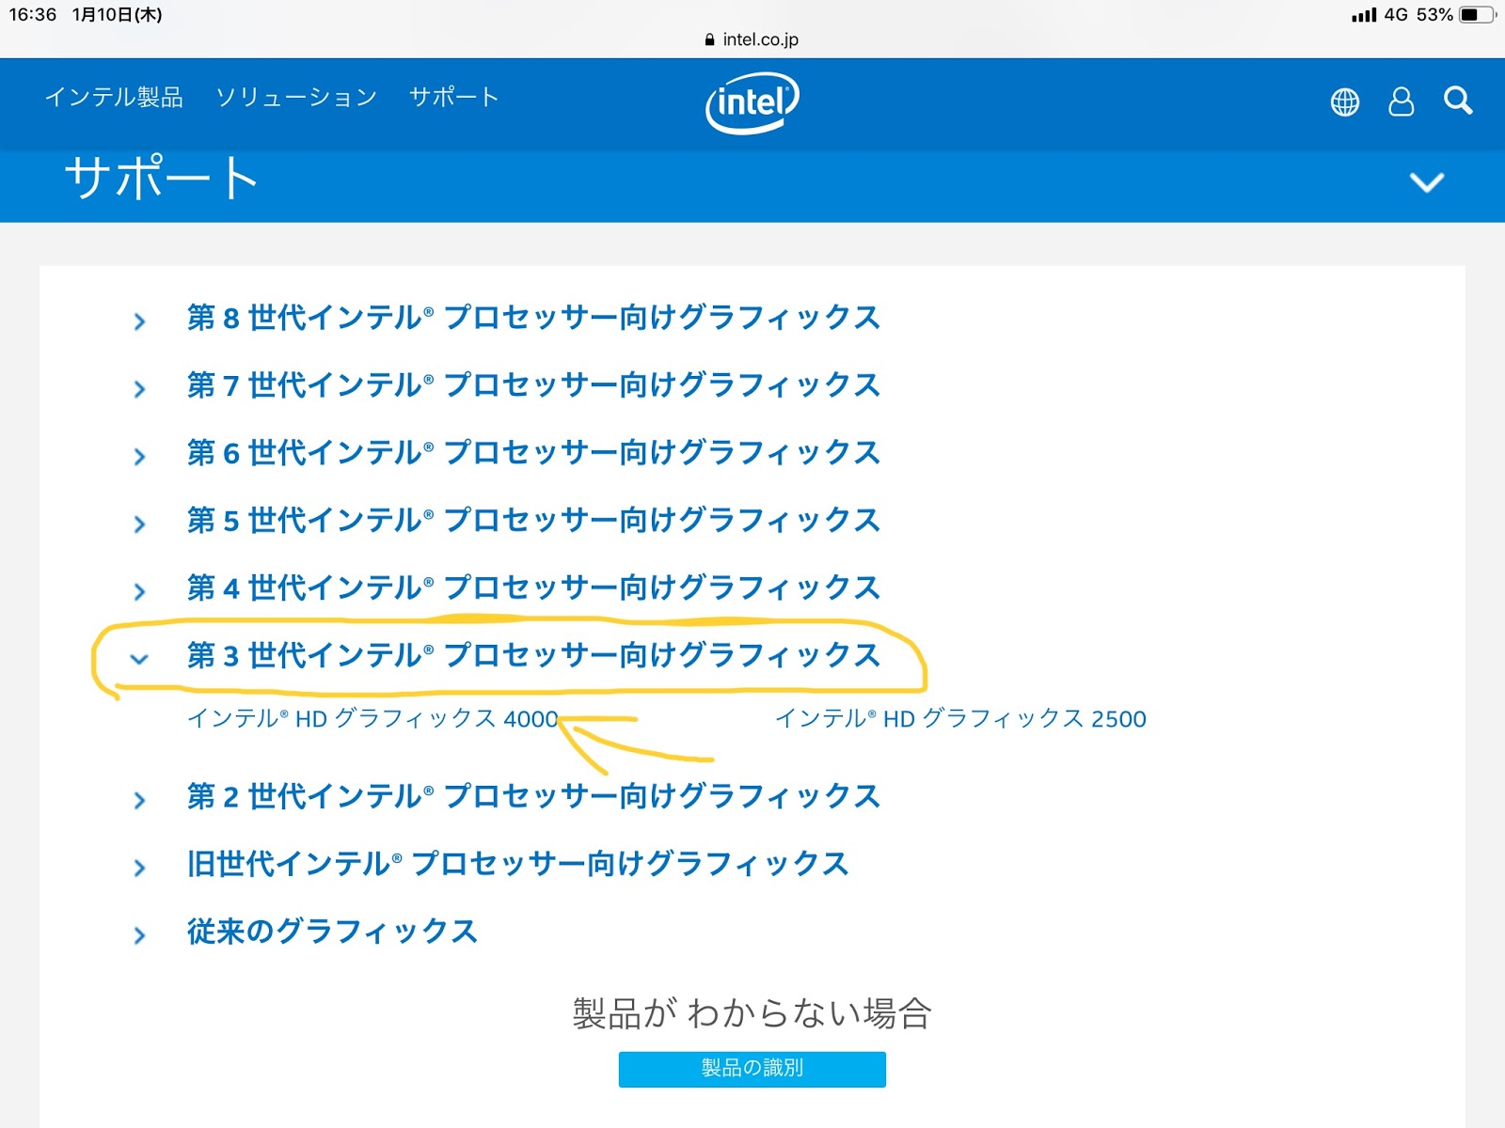Screen dimensions: 1505x1128
Task: Tap the cellular signal bars icon
Action: pos(1364,15)
